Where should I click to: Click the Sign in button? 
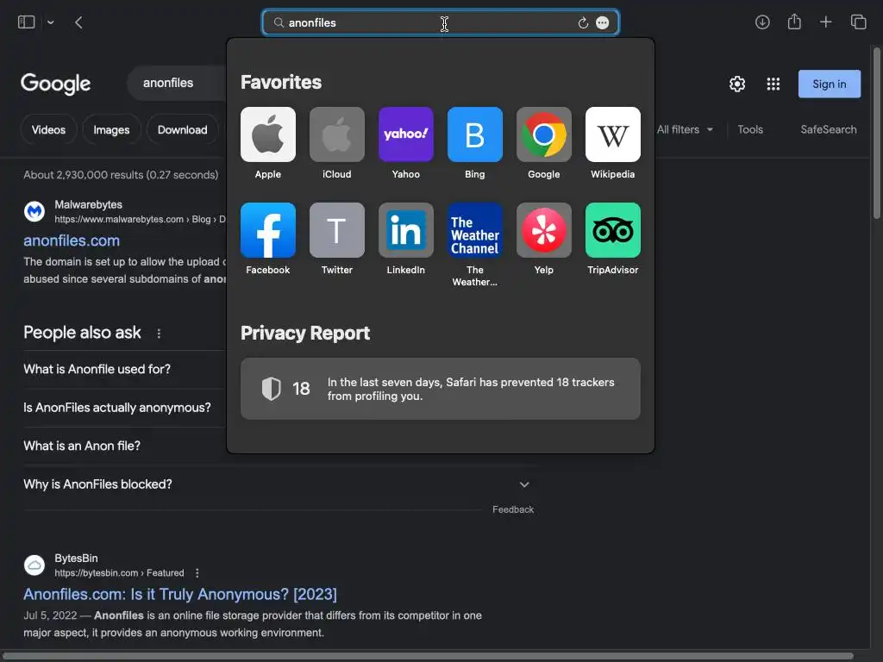[x=829, y=84]
